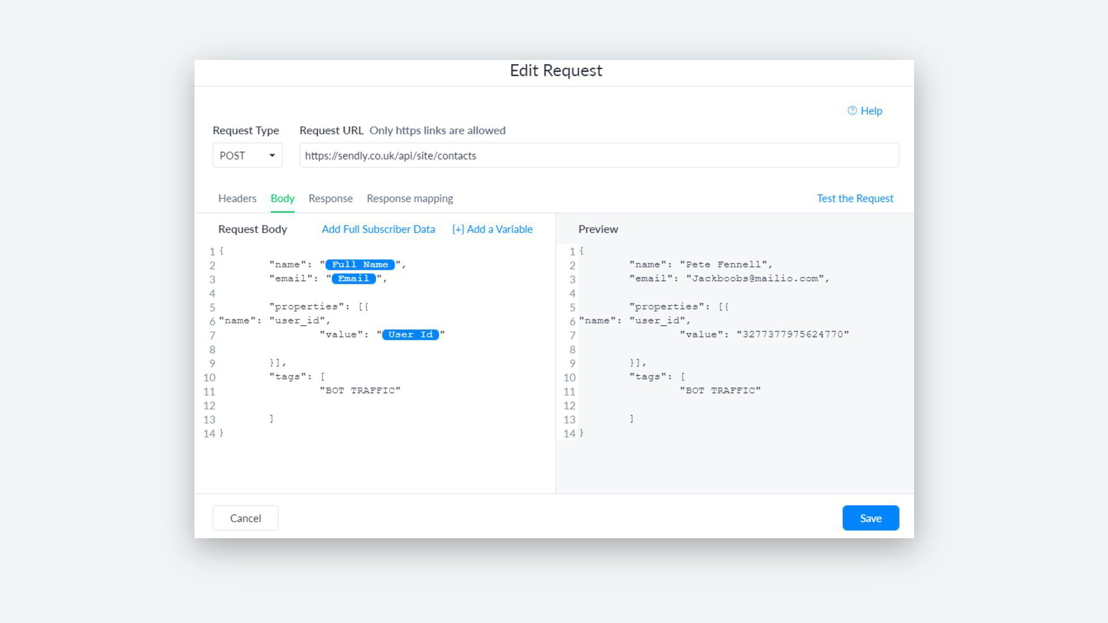Click into the Request URL field

point(598,156)
